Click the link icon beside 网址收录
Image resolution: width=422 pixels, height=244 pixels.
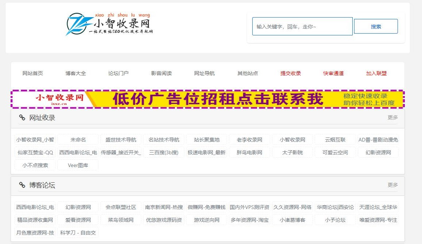(22, 118)
